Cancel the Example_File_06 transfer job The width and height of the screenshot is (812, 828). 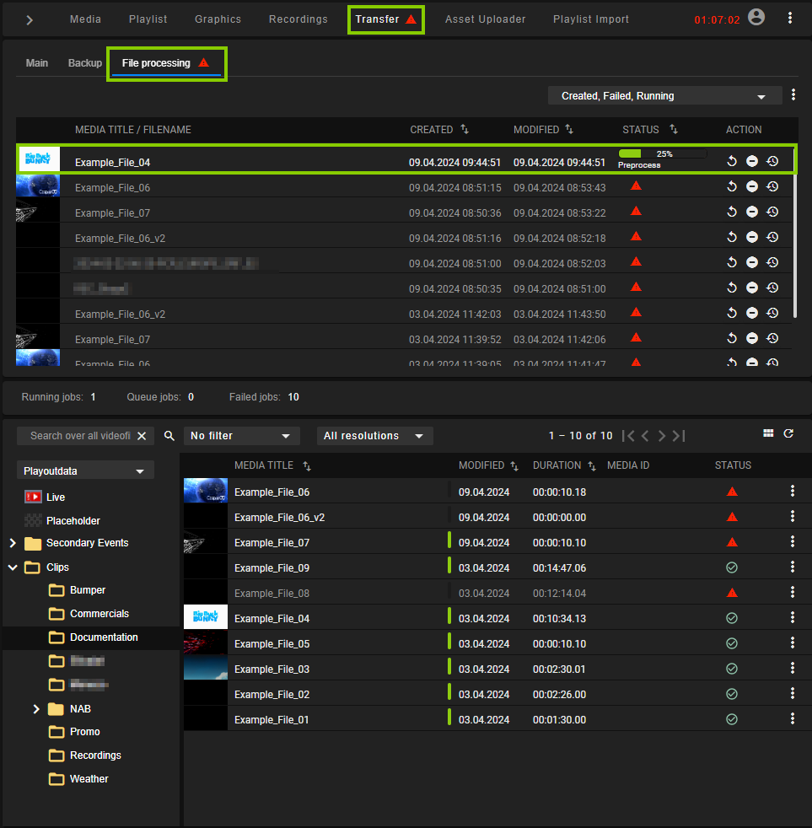click(752, 186)
